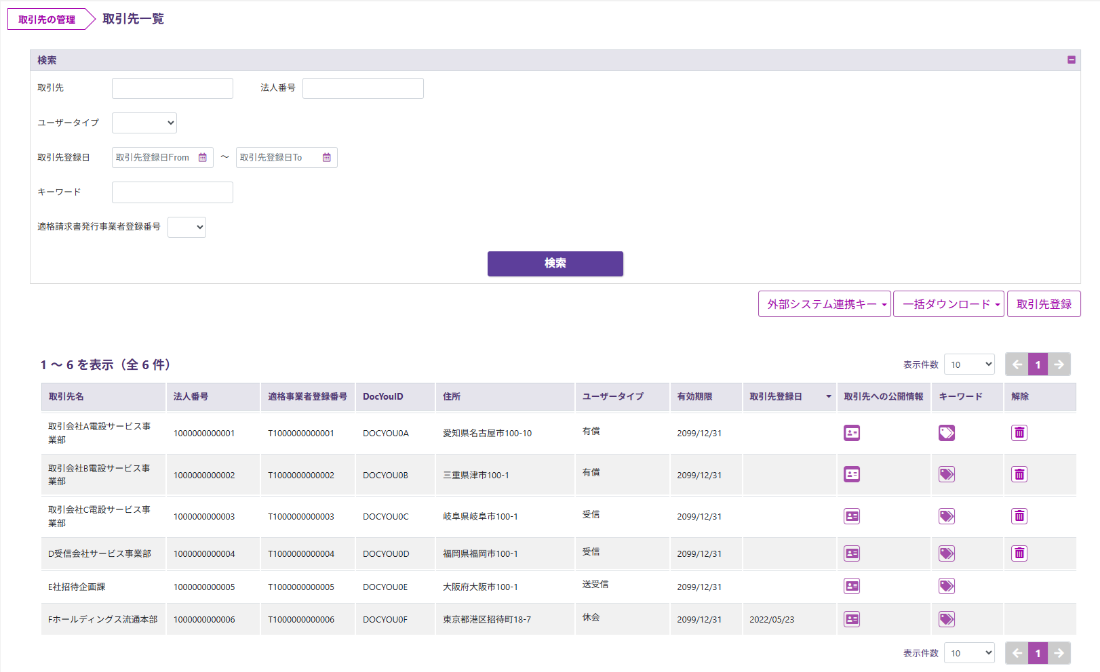
Task: Click keyword tag icon for D受信会社サービス事業部
Action: 947,553
